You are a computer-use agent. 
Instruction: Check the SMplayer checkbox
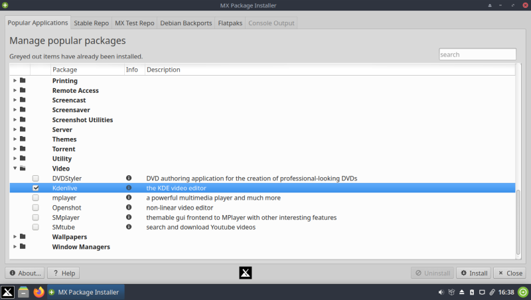tap(36, 218)
